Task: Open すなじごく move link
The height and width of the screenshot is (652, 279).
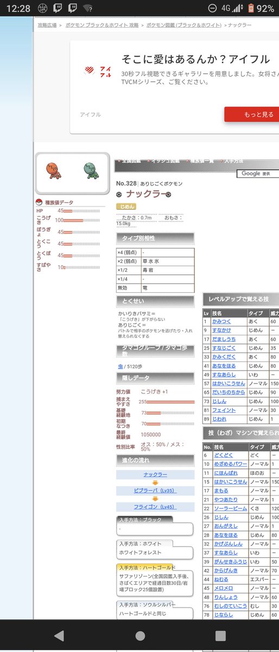Action: (225, 348)
